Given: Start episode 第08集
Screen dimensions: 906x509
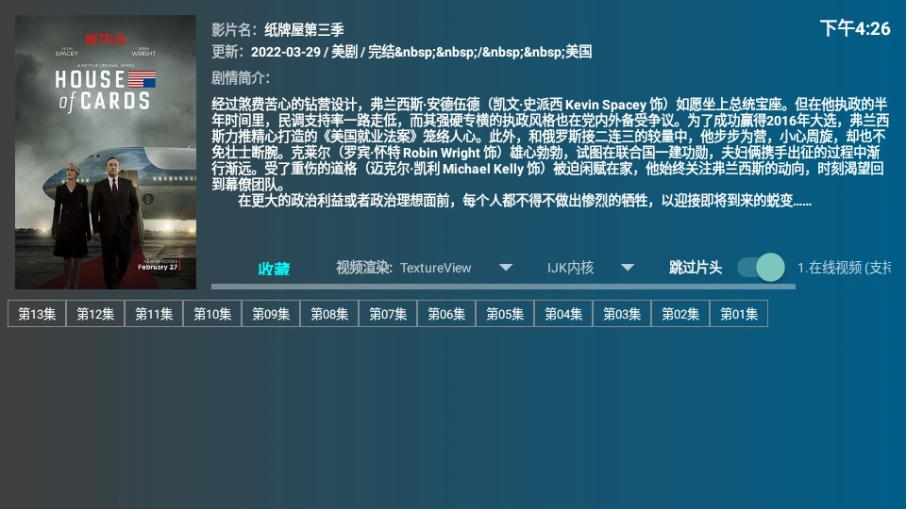Looking at the screenshot, I should pos(329,315).
